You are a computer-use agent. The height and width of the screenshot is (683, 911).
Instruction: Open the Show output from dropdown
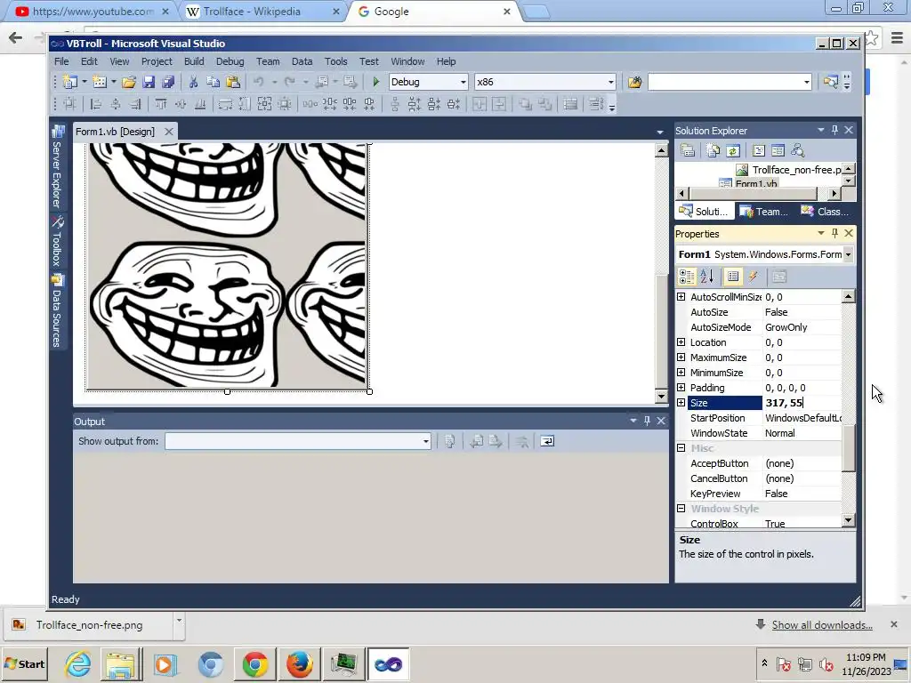point(426,441)
